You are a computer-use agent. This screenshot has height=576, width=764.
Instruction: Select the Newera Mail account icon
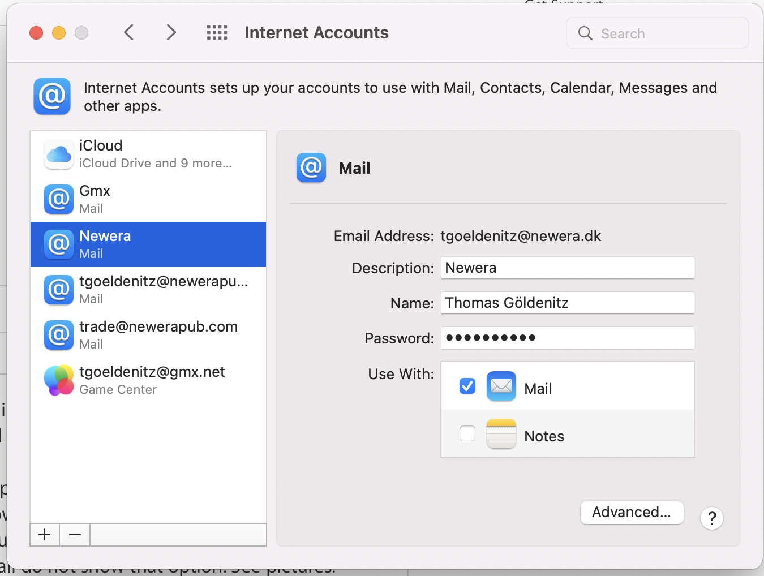click(x=58, y=244)
